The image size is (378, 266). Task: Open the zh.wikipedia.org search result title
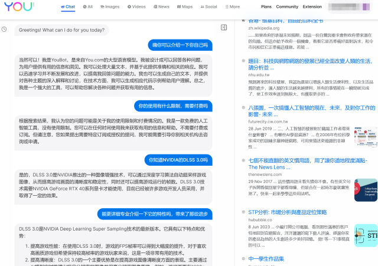tap(286, 21)
